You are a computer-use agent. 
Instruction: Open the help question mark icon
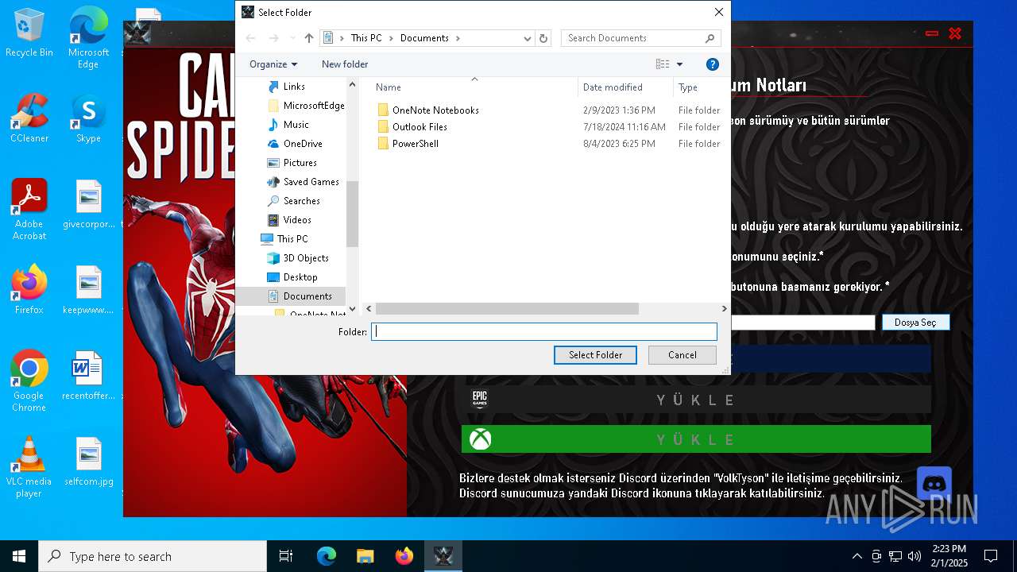point(713,64)
